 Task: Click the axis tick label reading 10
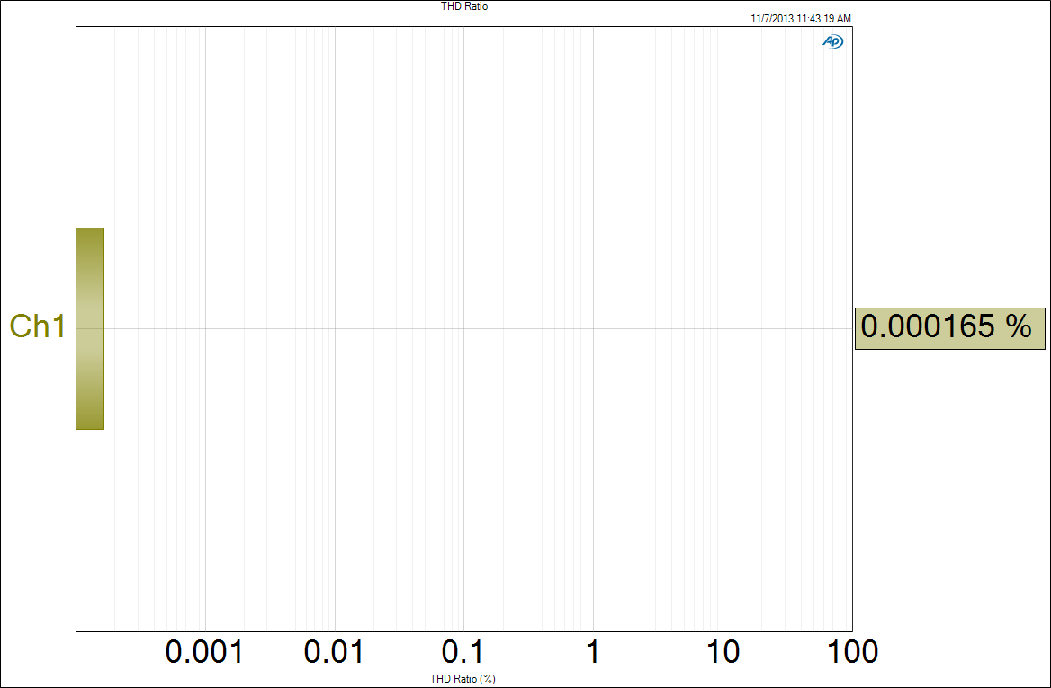[723, 652]
